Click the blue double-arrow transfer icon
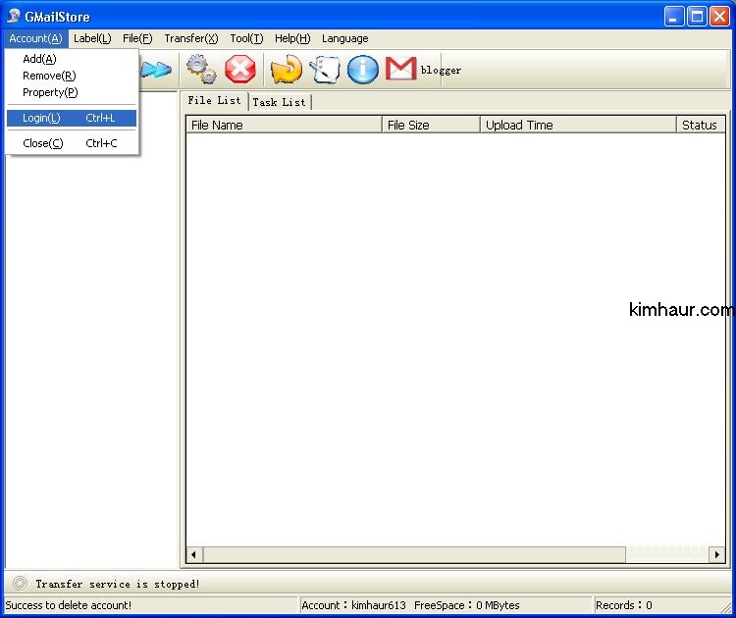The width and height of the screenshot is (736, 618). (x=156, y=70)
